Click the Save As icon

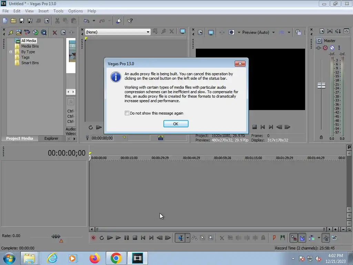[x=30, y=21]
